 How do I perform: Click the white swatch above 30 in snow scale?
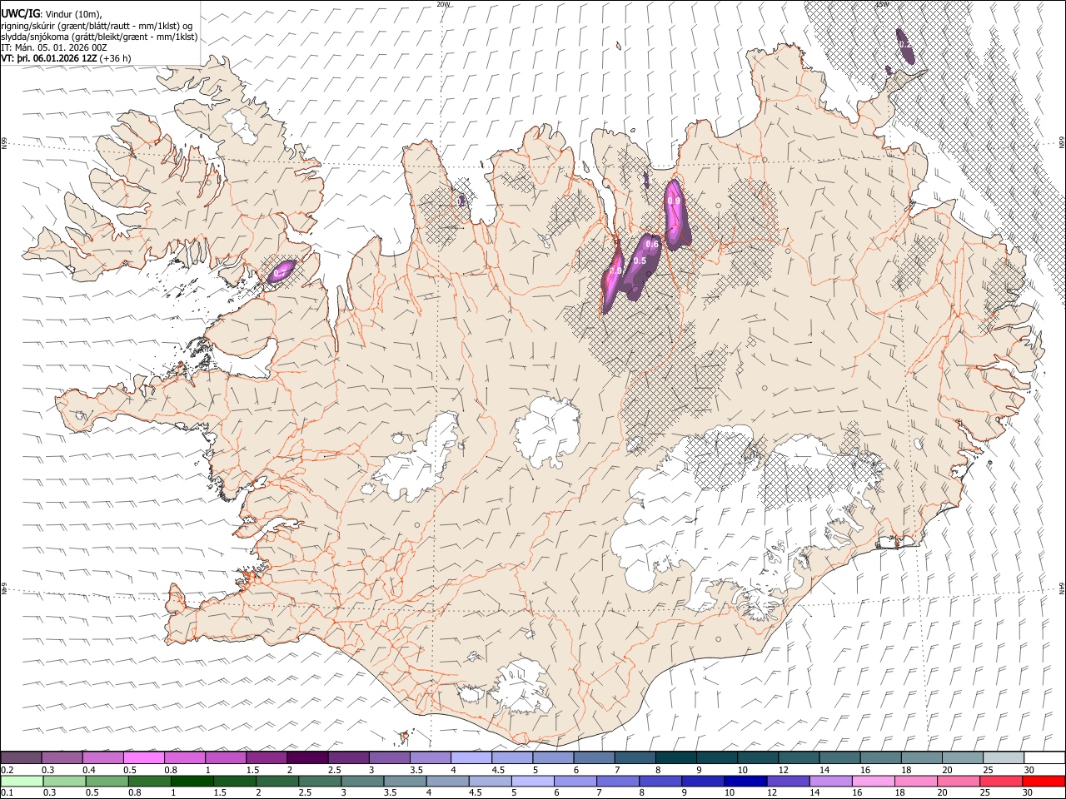(1044, 757)
